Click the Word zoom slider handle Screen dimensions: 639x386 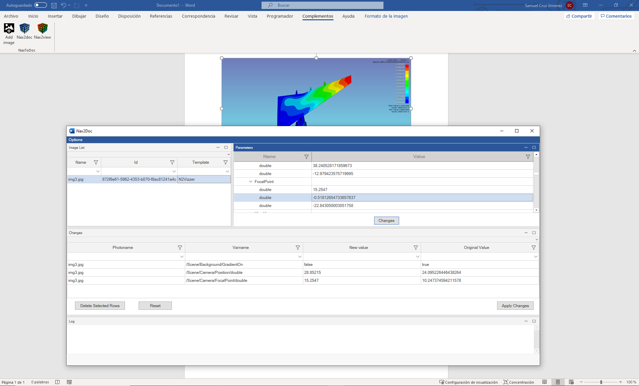[x=601, y=382]
